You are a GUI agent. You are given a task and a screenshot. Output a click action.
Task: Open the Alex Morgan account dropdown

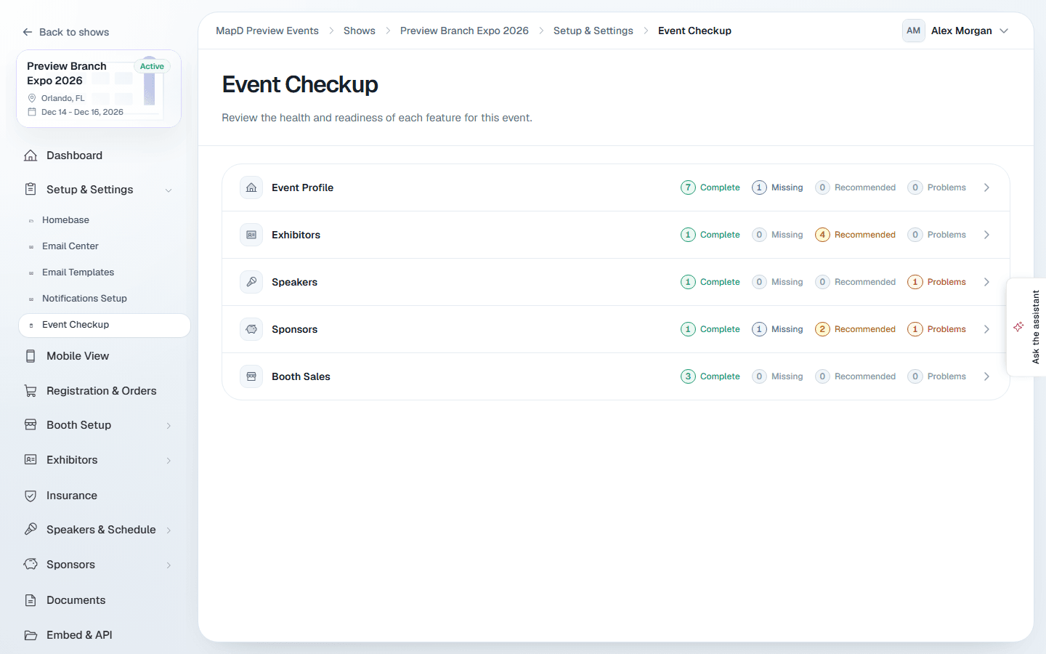pos(956,31)
